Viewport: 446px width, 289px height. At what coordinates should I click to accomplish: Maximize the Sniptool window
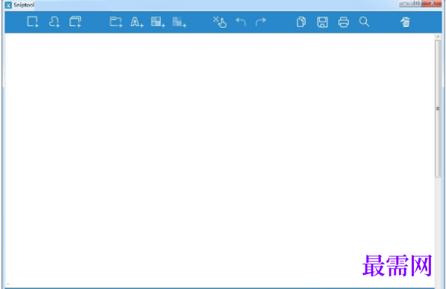click(416, 3)
